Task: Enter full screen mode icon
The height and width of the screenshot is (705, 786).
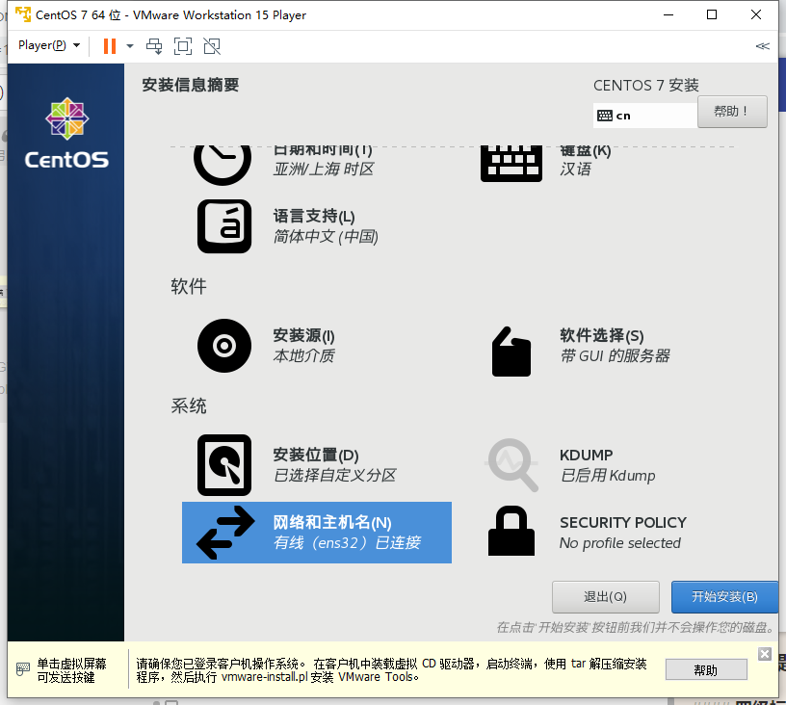Action: 183,45
